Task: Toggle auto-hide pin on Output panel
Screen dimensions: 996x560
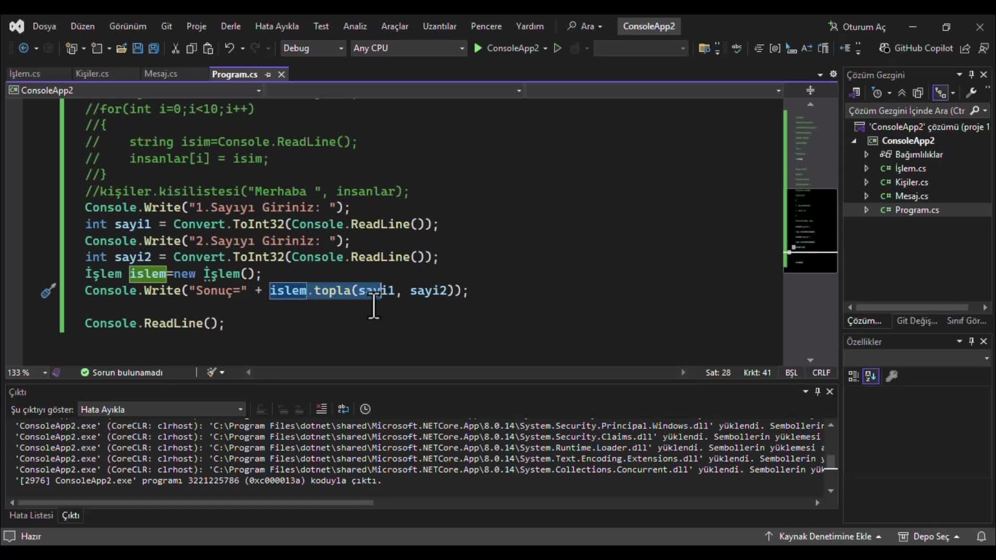Action: 818,391
